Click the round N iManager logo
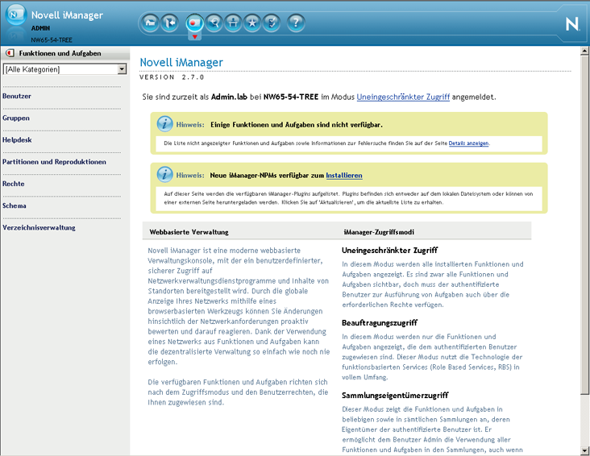Screen dimensions: 590x456 tap(16, 15)
